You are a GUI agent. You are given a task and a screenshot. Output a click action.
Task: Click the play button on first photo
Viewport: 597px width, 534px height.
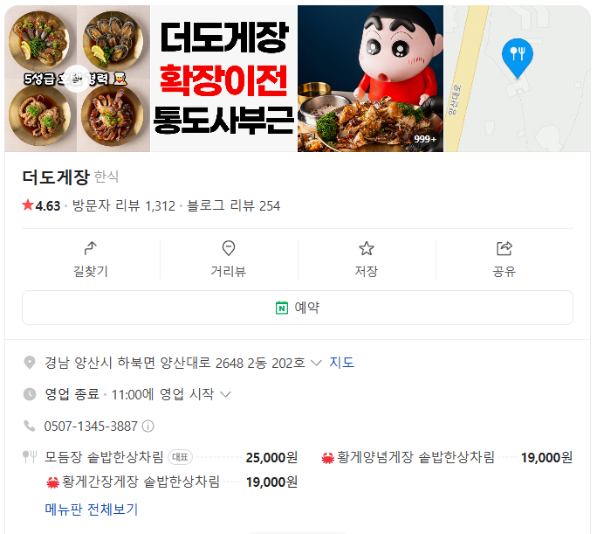pyautogui.click(x=77, y=79)
